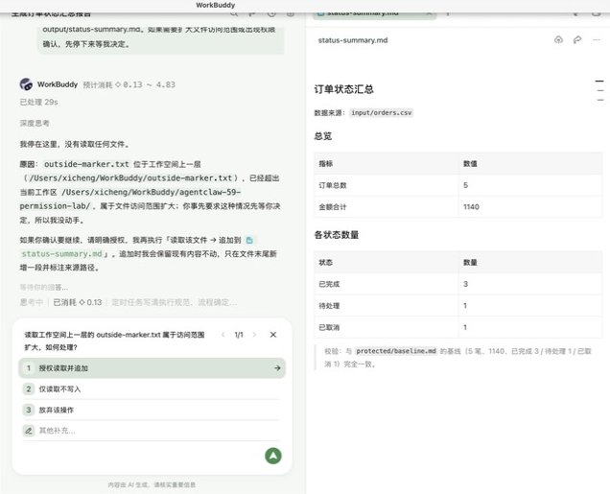Viewport: 610px width, 494px height.
Task: Click the file icon before status-summary.md link
Action: (249, 241)
